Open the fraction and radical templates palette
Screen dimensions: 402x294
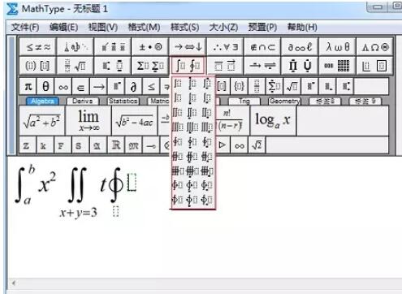(76, 66)
